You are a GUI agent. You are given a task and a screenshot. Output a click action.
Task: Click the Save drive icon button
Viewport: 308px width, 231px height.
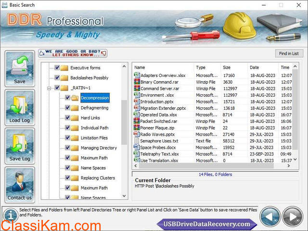(20, 68)
